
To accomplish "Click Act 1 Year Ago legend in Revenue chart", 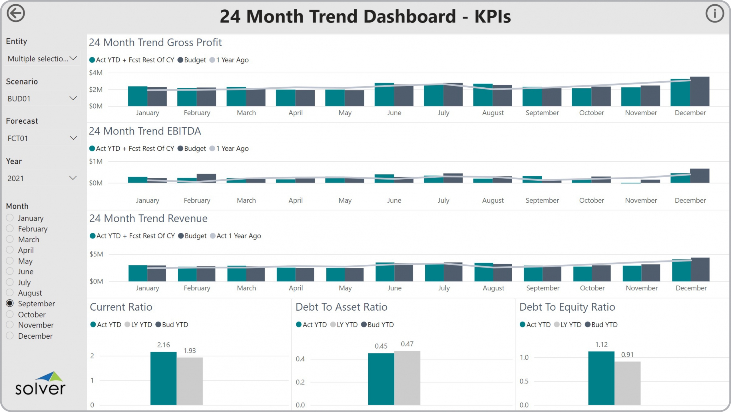I will 238,236.
